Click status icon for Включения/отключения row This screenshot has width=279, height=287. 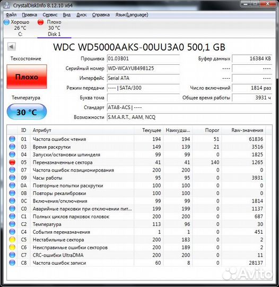click(12, 201)
